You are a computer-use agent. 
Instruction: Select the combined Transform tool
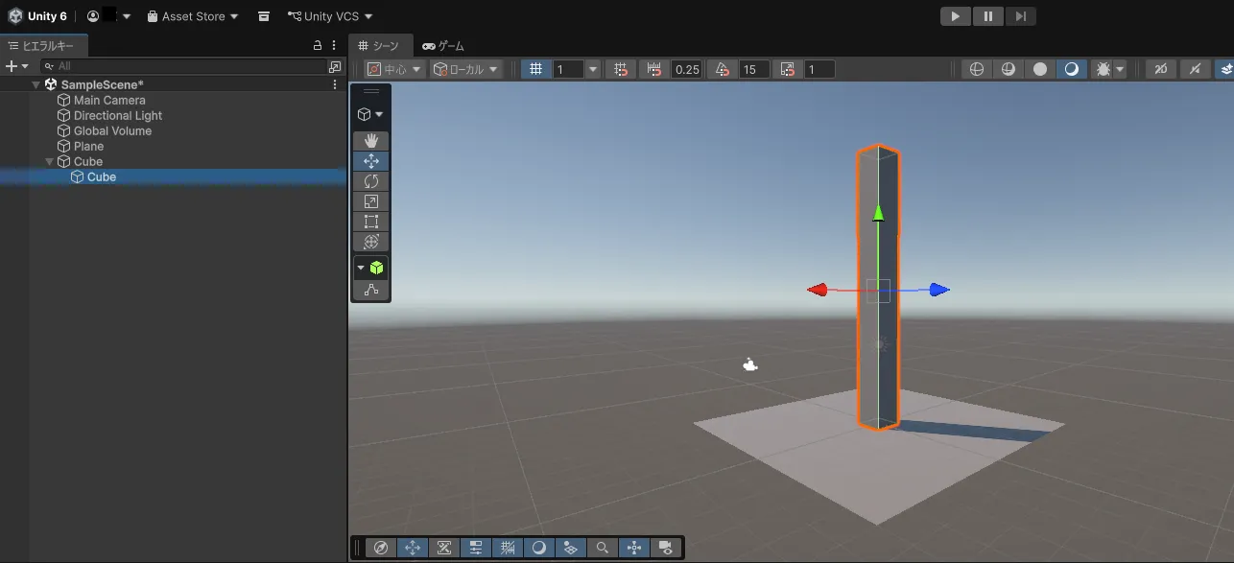click(x=370, y=242)
